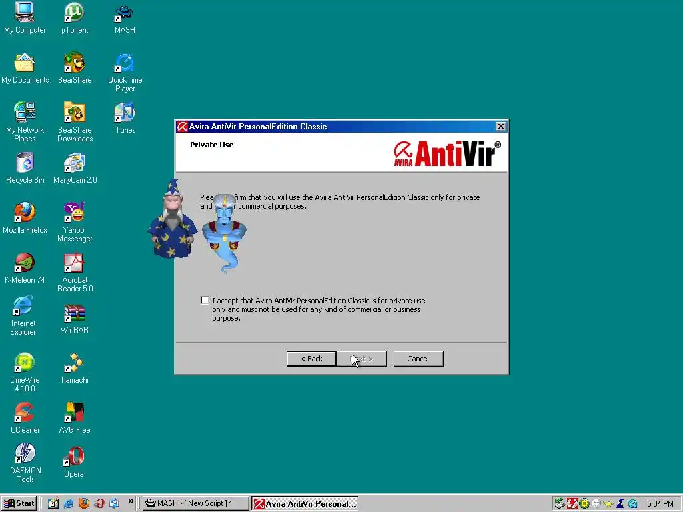Screen dimensions: 683x512
Task: Select the MASH desktop shortcut
Action: click(125, 18)
